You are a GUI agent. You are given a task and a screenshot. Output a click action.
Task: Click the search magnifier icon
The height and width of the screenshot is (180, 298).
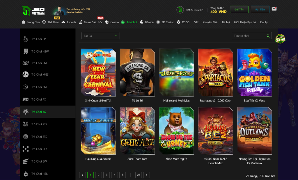click(268, 36)
